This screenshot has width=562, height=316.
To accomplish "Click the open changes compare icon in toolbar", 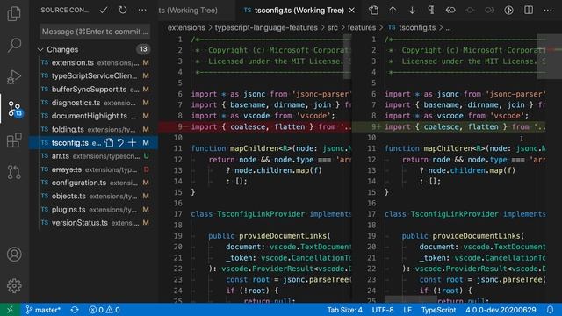I will pyautogui.click(x=509, y=10).
